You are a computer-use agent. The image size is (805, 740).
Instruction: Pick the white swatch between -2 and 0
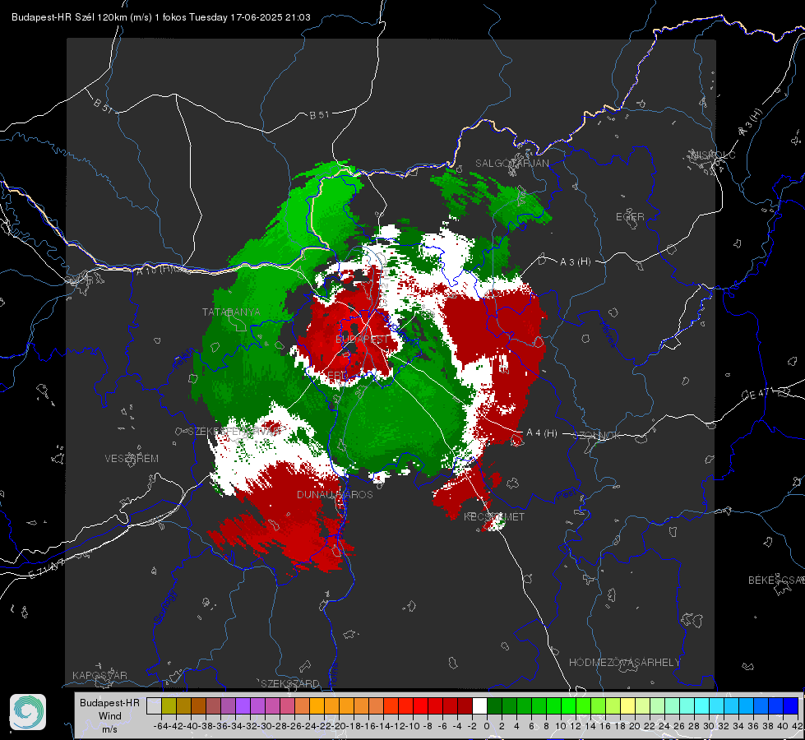point(480,705)
